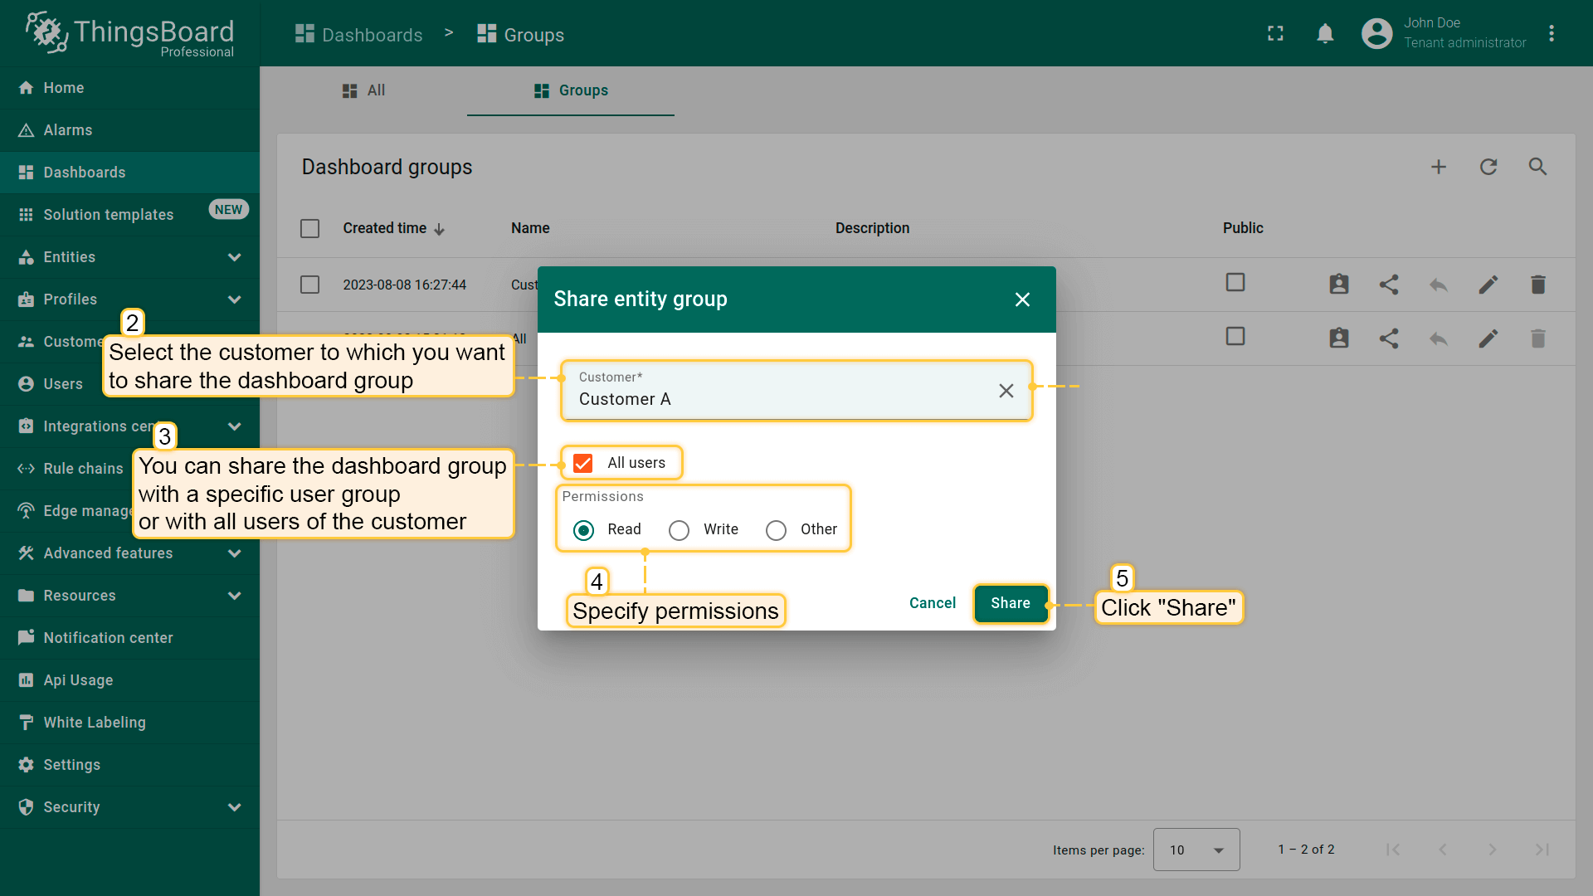Refresh the dashboard groups table
The height and width of the screenshot is (896, 1593).
point(1488,167)
